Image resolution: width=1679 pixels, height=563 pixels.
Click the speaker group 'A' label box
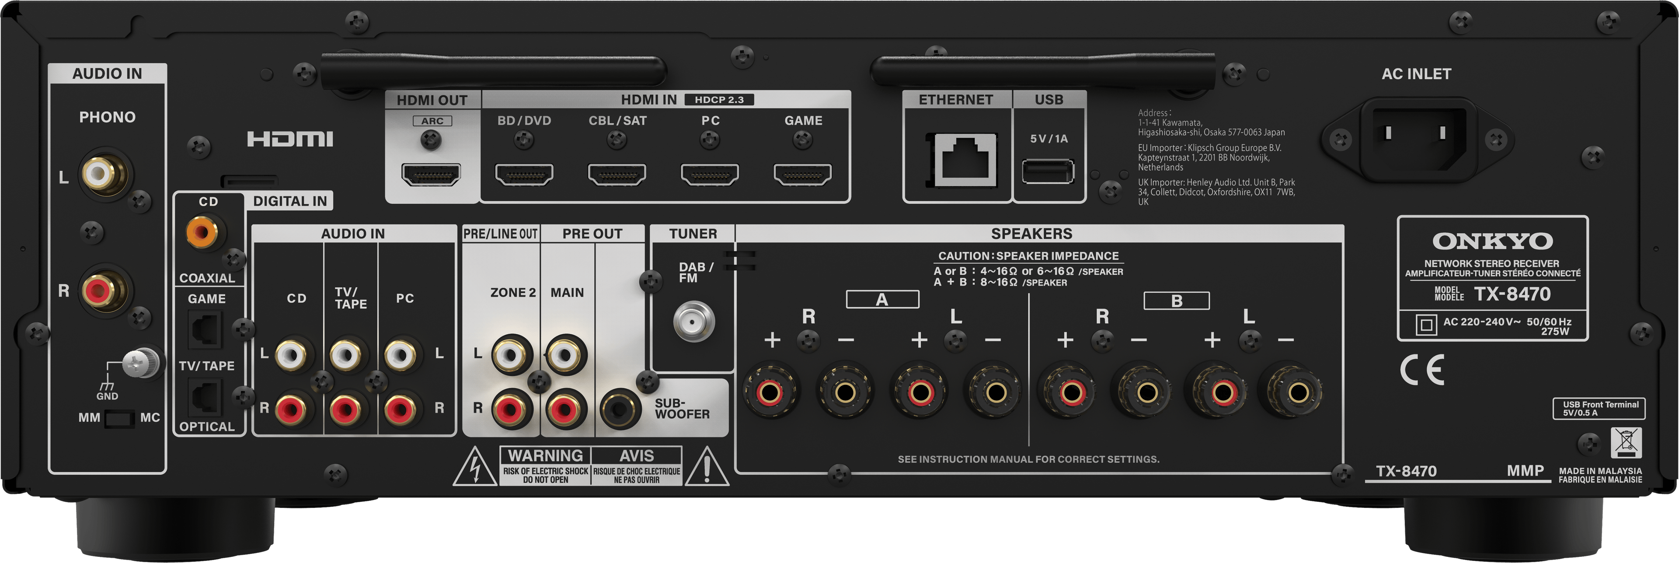[882, 300]
